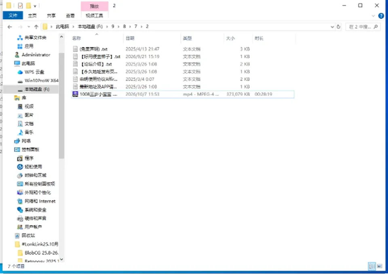Expand the ribbon with the chevron

pos(373,16)
